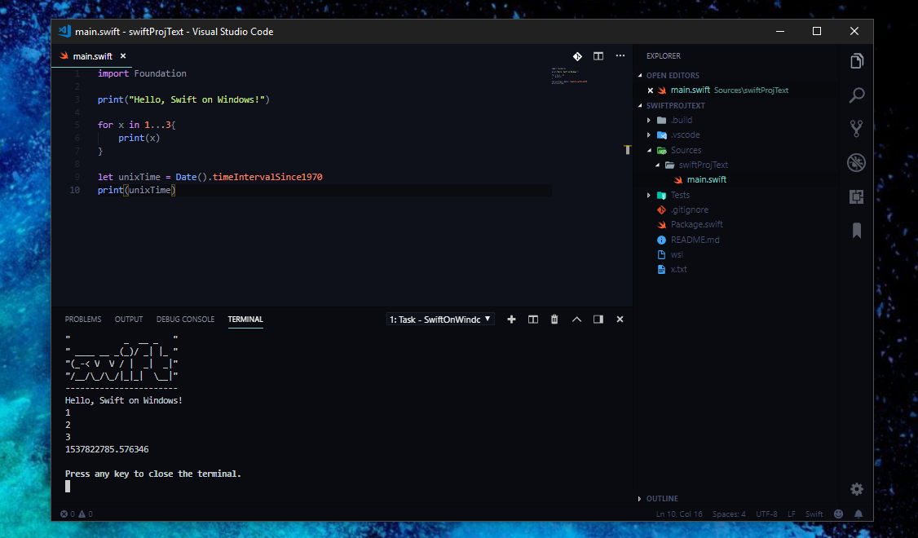The image size is (918, 538).
Task: Expand the .build folder
Action: point(681,120)
